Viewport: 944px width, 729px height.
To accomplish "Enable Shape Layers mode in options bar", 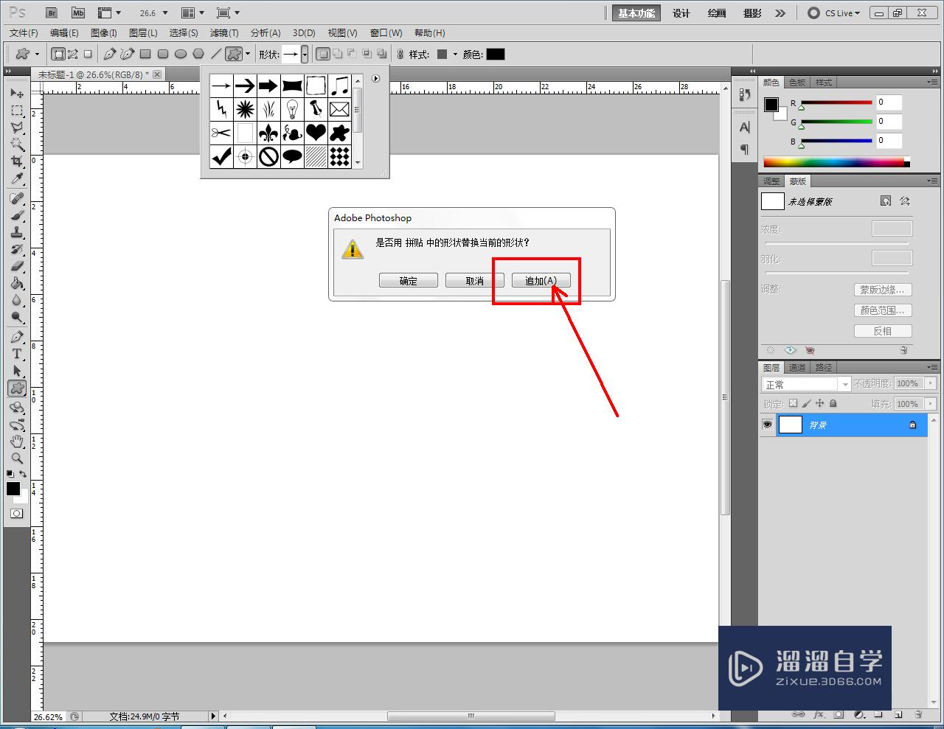I will tap(58, 54).
